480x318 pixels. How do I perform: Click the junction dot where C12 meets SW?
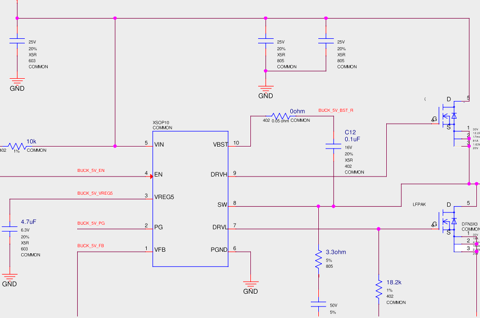tap(334, 207)
